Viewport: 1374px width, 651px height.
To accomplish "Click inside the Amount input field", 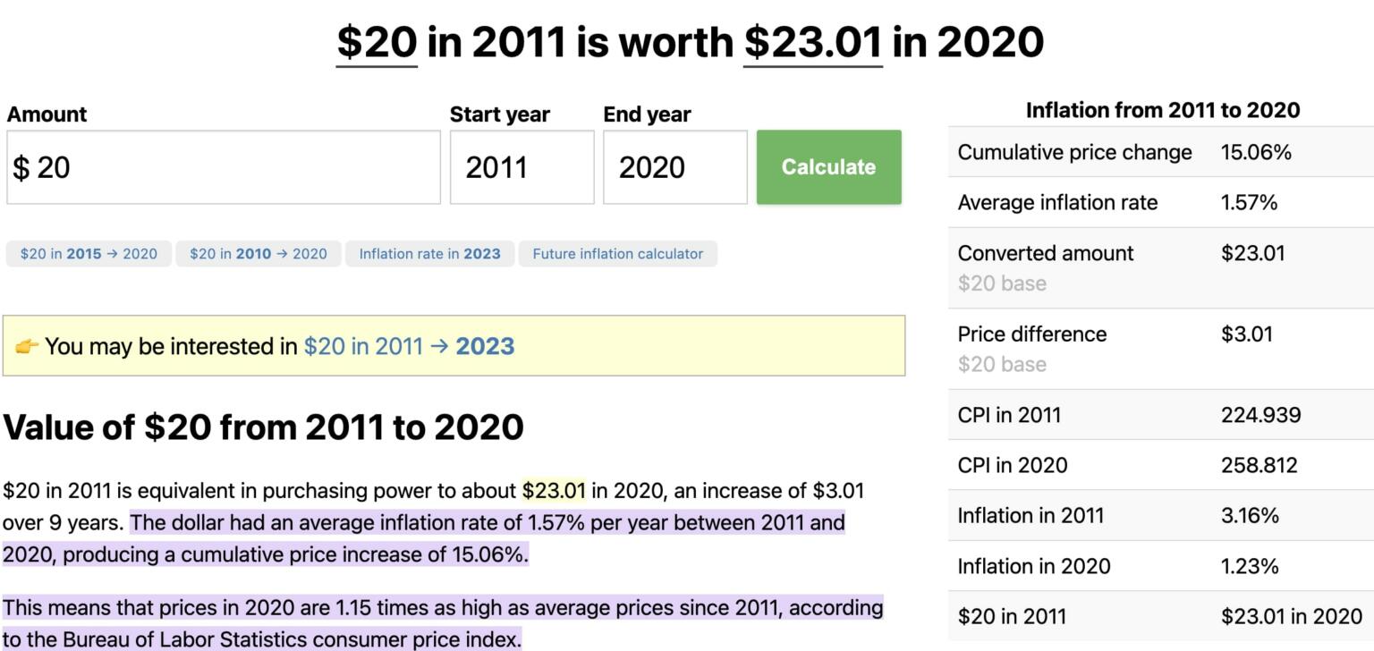I will [224, 166].
